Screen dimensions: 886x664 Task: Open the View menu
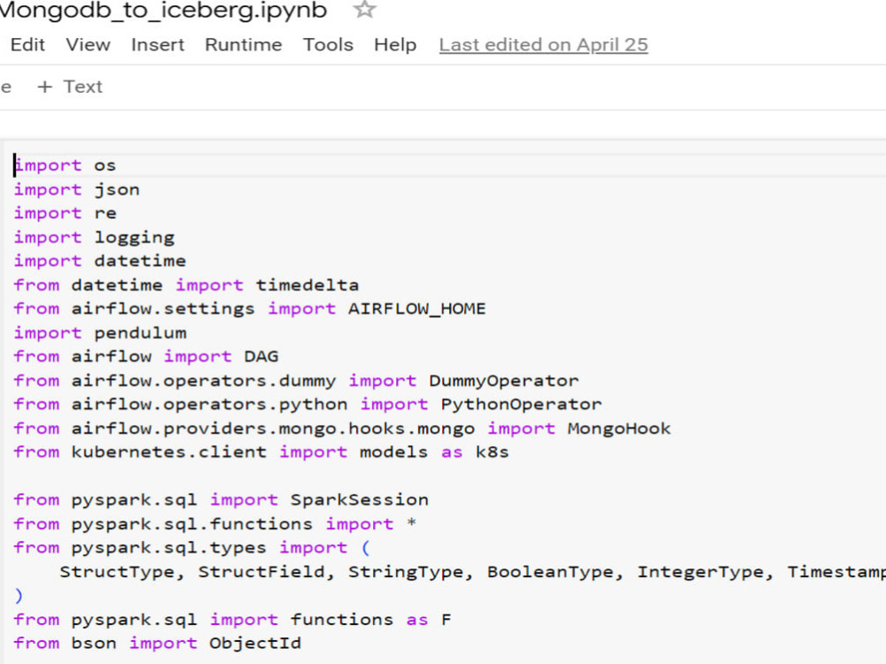[88, 44]
